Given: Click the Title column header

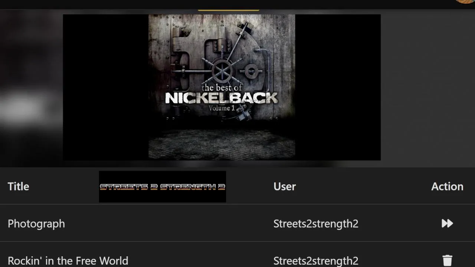Looking at the screenshot, I should 19,187.
